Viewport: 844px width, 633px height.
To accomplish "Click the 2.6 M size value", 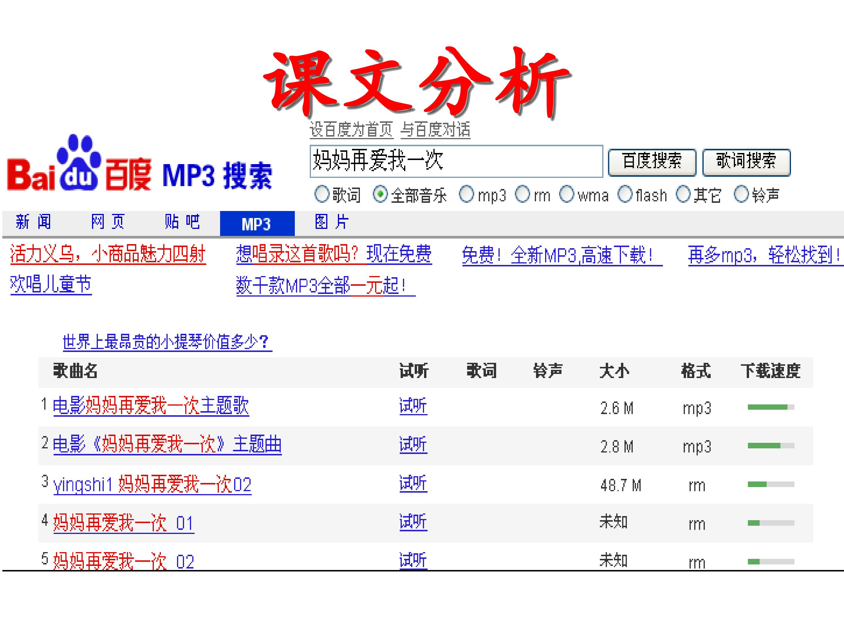I will point(617,408).
